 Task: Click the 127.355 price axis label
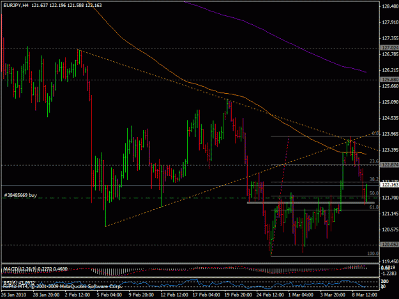tap(390, 38)
